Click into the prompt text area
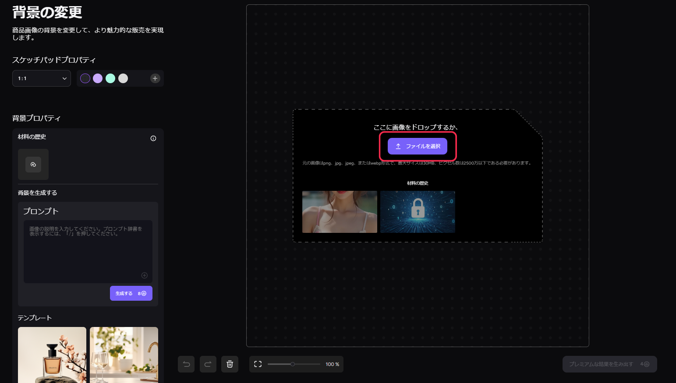Screen dimensions: 676x383 click(x=88, y=252)
